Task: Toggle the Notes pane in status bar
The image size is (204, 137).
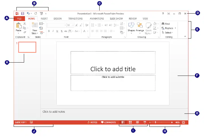Action: click(x=92, y=122)
